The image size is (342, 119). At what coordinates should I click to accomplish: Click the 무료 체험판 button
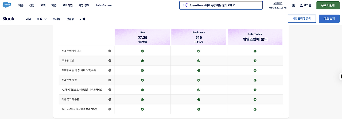tap(328, 5)
